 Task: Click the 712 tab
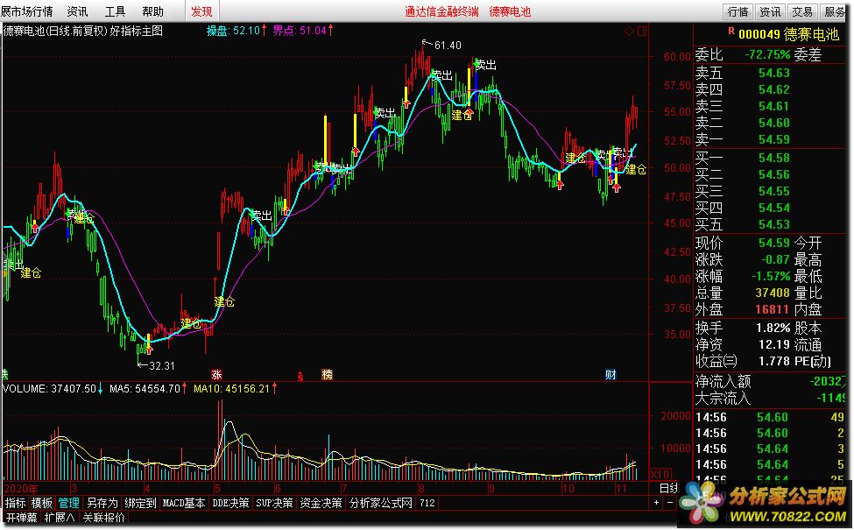(427, 503)
